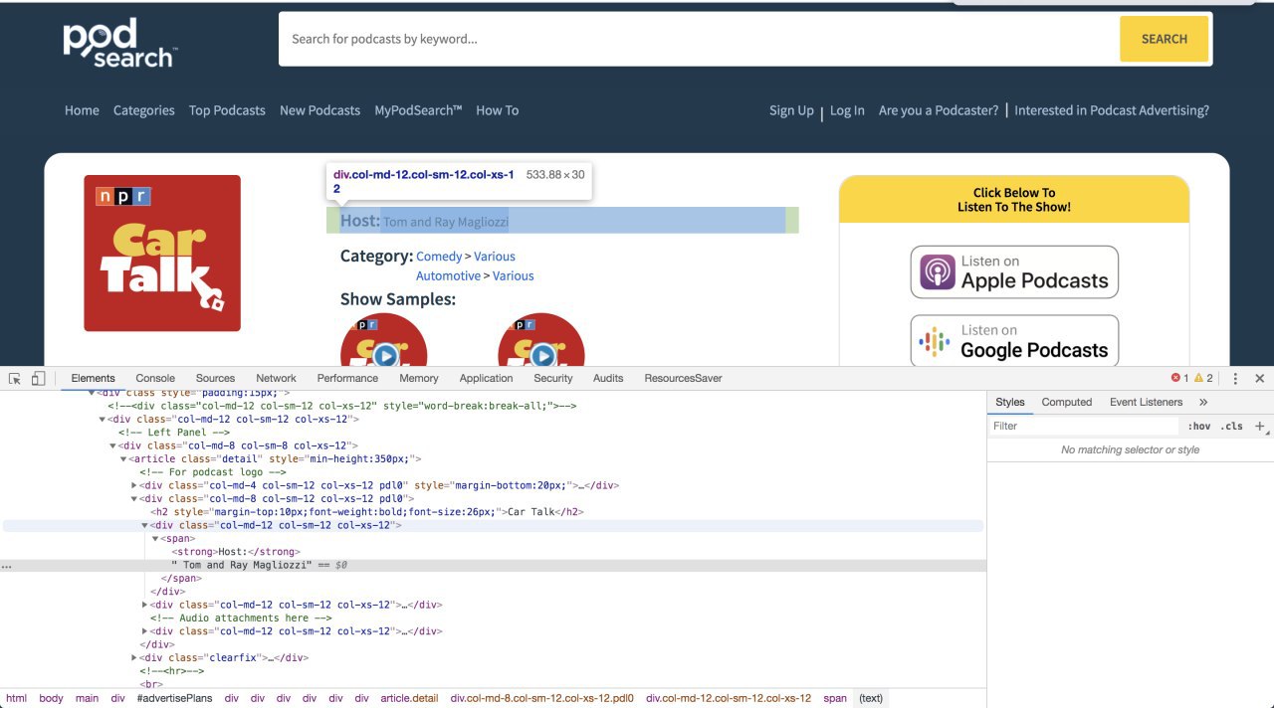Click the Sign Up link
Image resolution: width=1274 pixels, height=708 pixels.
[x=791, y=110]
